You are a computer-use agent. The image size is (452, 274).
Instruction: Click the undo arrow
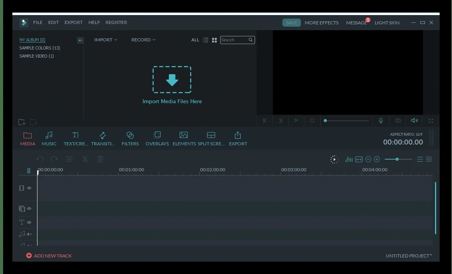[40, 159]
